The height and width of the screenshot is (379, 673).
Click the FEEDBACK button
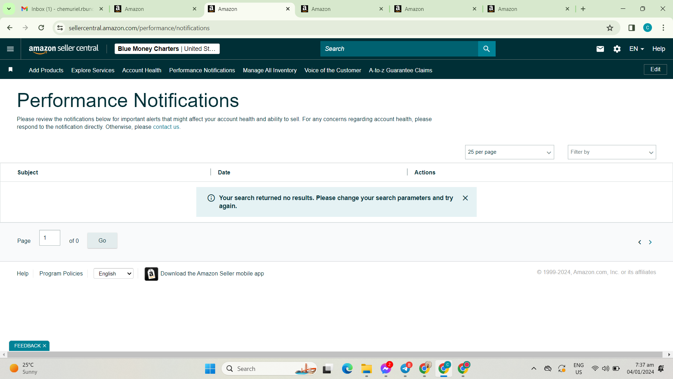coord(27,346)
